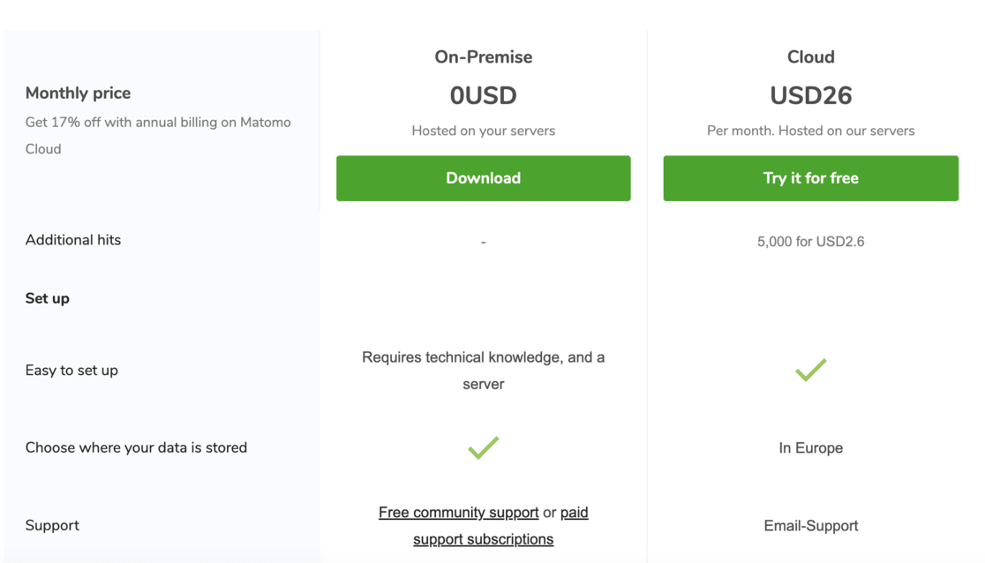
Task: Click the Additional hits row label
Action: click(73, 240)
